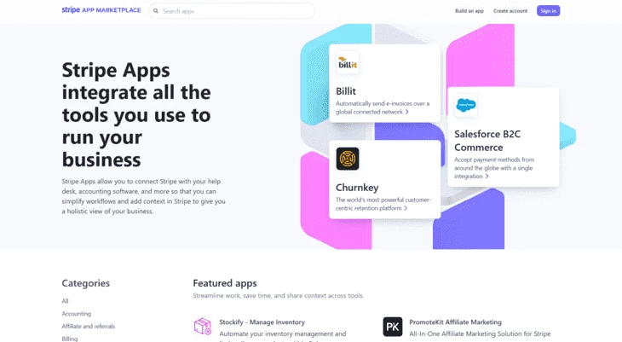Click the PromoteKit PK icon
622x342 pixels.
click(x=392, y=327)
